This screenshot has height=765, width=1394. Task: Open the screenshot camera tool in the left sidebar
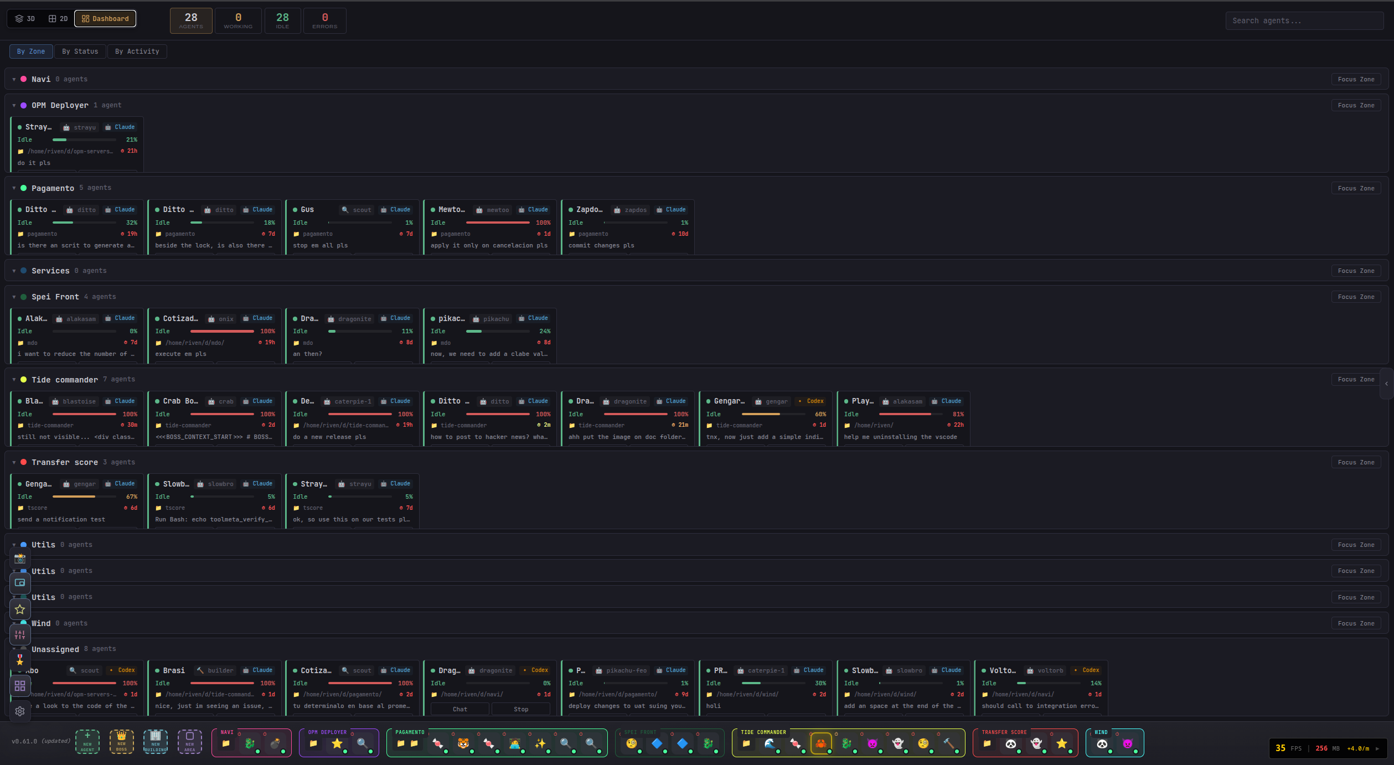pos(20,559)
